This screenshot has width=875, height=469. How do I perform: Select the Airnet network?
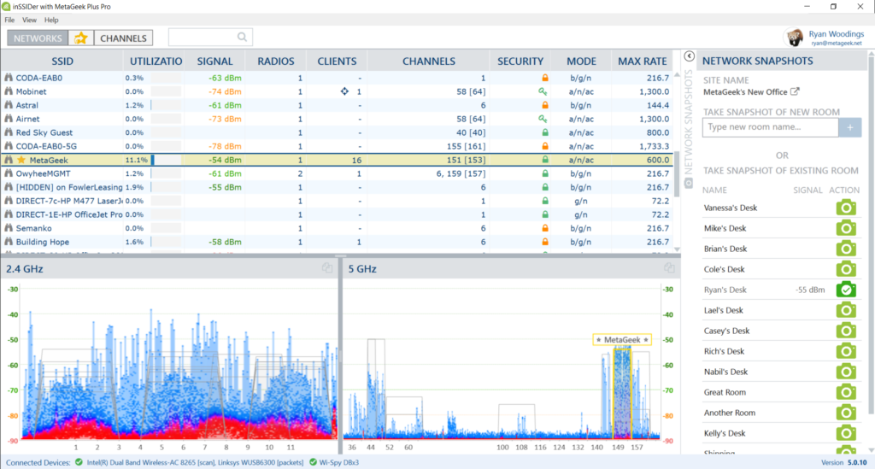click(x=337, y=119)
